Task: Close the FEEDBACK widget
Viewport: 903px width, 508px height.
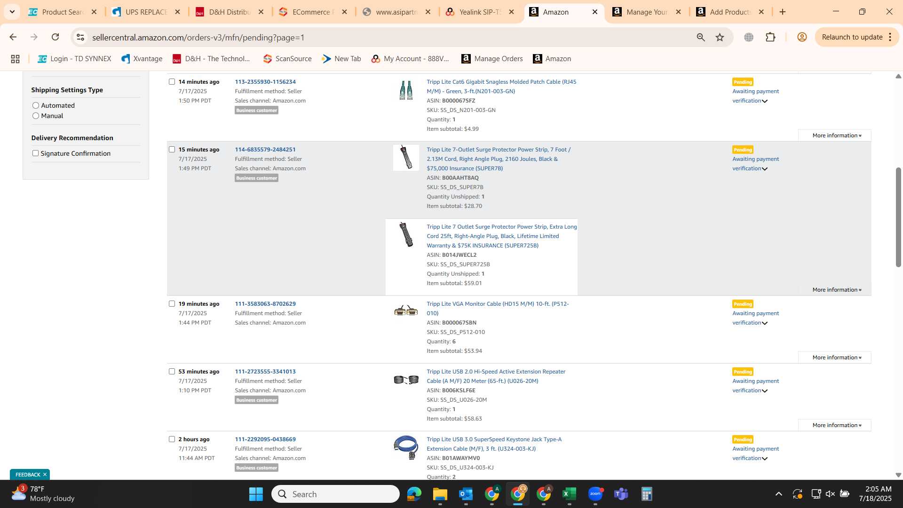Action: pyautogui.click(x=45, y=475)
